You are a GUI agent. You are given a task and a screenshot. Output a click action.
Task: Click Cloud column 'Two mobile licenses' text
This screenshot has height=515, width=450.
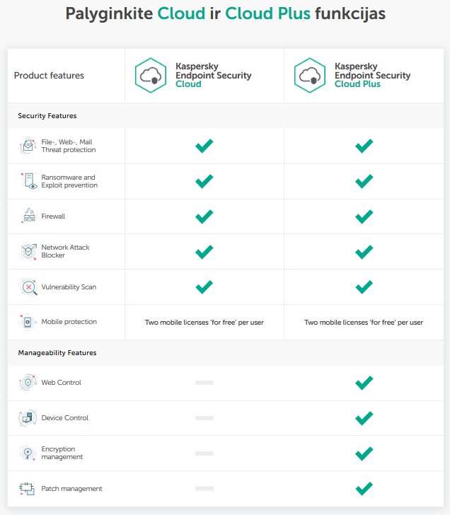[204, 322]
